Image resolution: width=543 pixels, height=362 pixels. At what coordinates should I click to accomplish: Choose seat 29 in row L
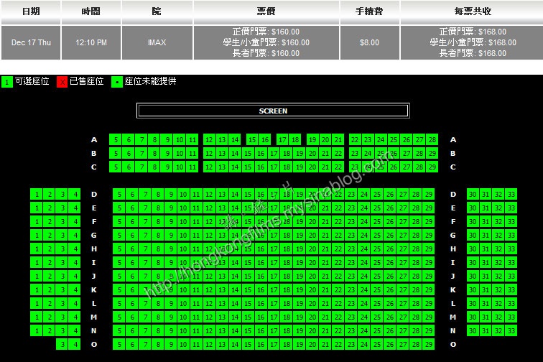click(429, 304)
